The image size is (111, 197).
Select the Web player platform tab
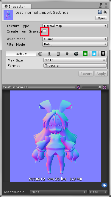[40, 54]
